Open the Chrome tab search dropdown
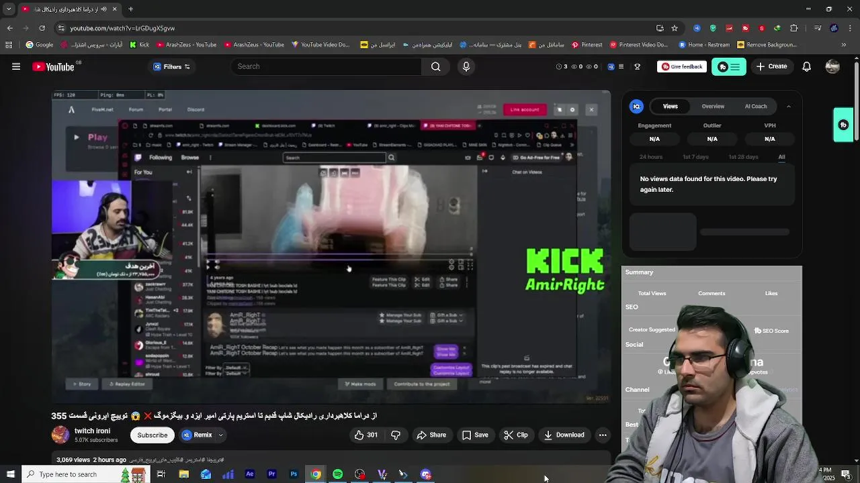 [9, 9]
